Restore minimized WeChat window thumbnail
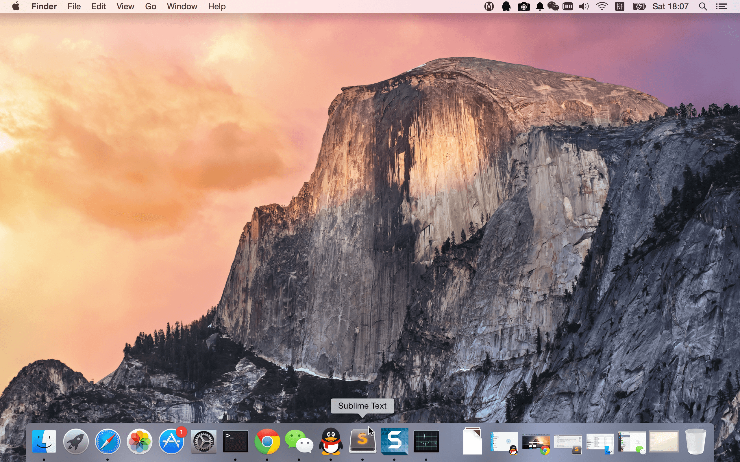Screen dimensions: 740x462 point(632,442)
